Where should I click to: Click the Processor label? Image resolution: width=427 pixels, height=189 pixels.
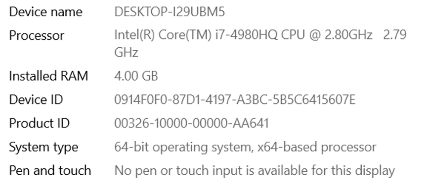coord(37,35)
